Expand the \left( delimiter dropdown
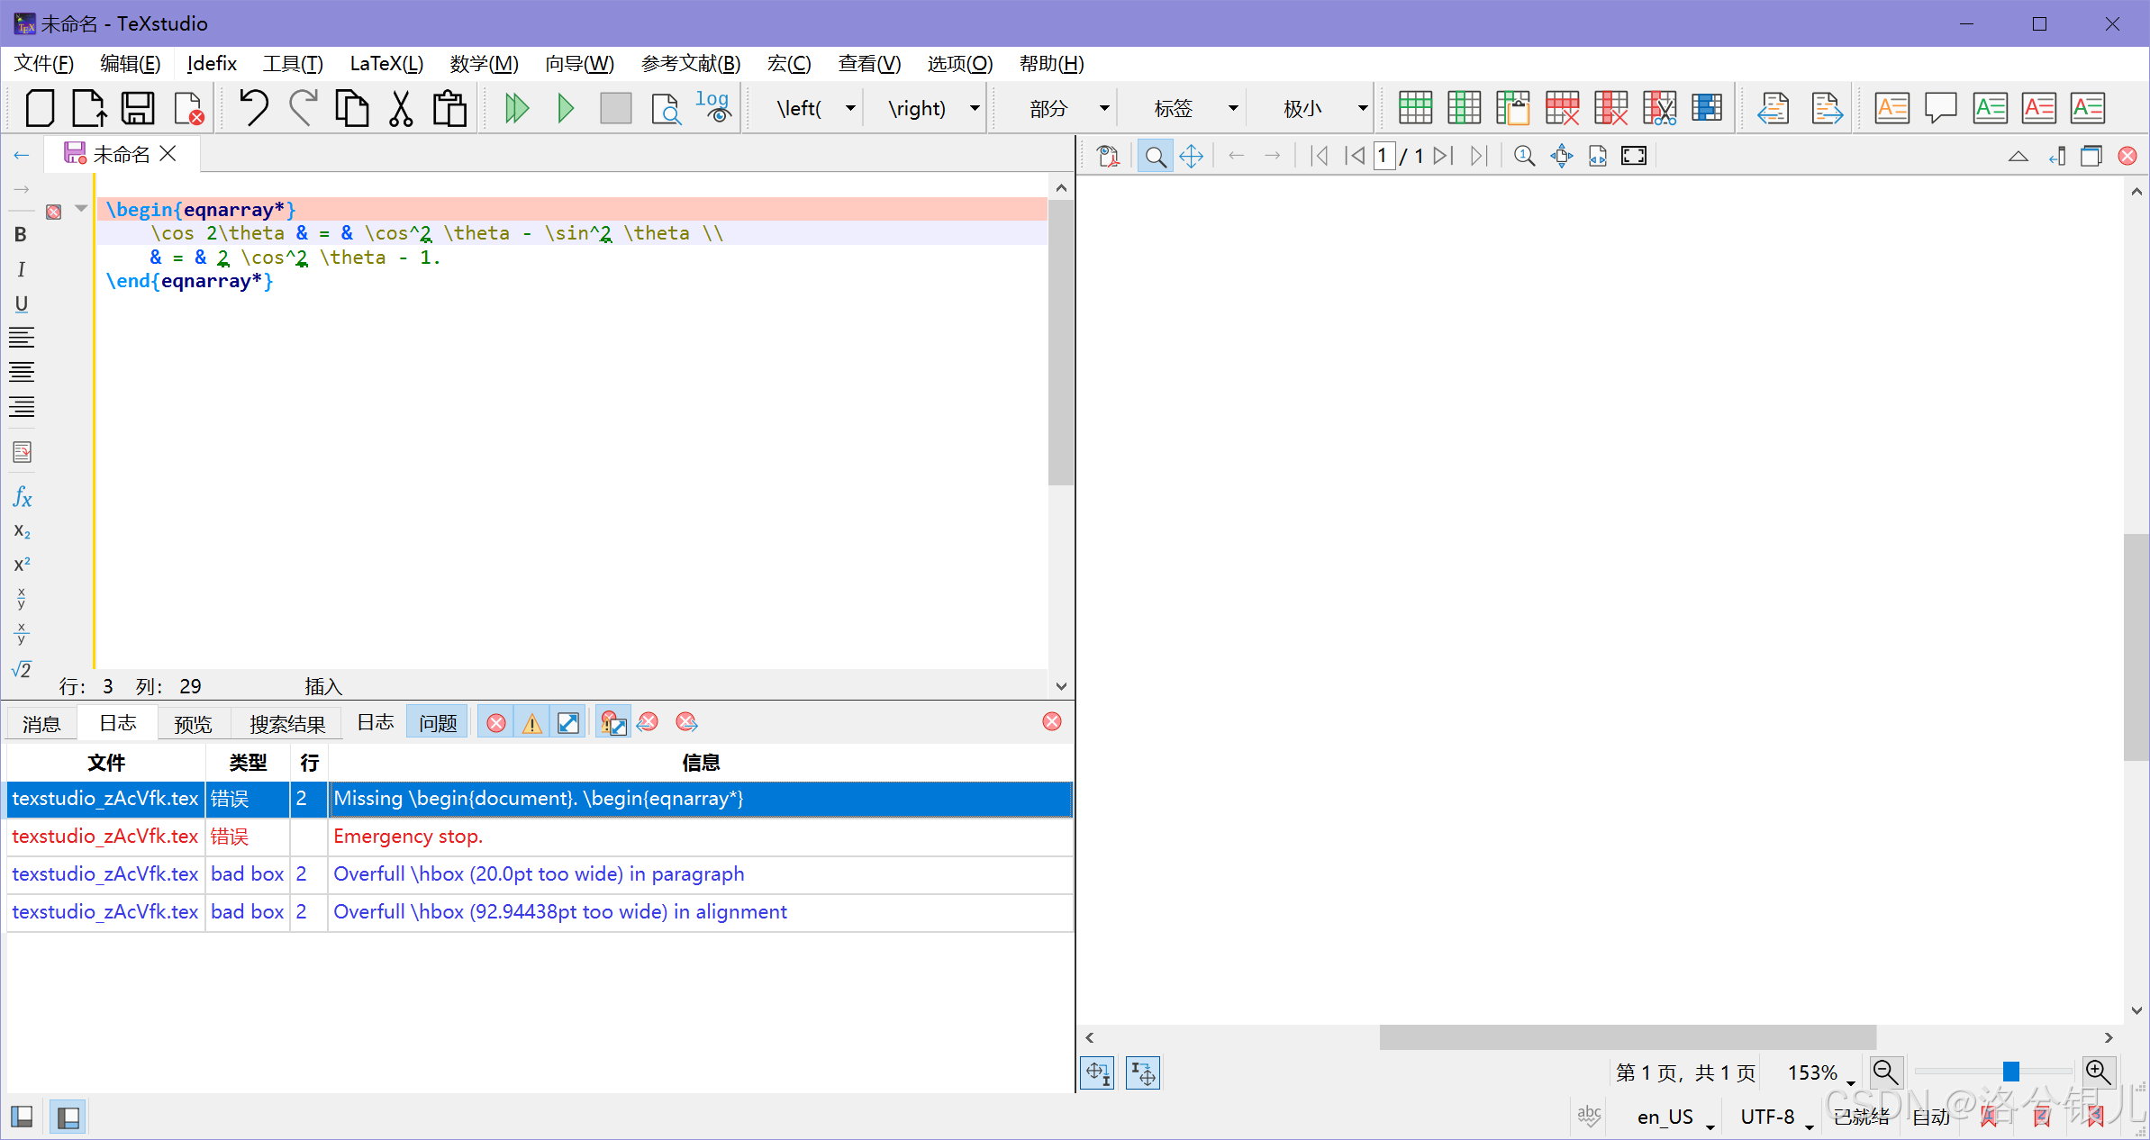 click(850, 109)
